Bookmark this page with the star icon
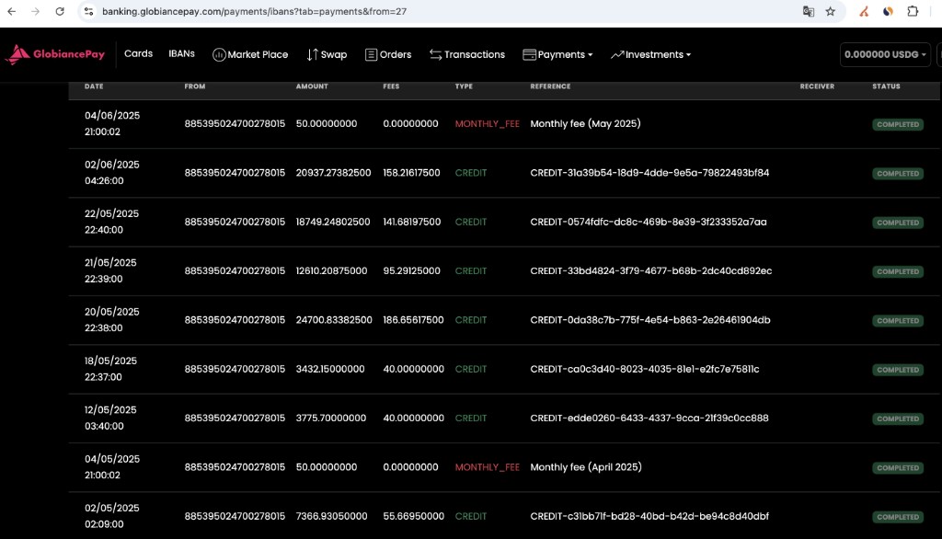The width and height of the screenshot is (942, 539). coord(831,11)
